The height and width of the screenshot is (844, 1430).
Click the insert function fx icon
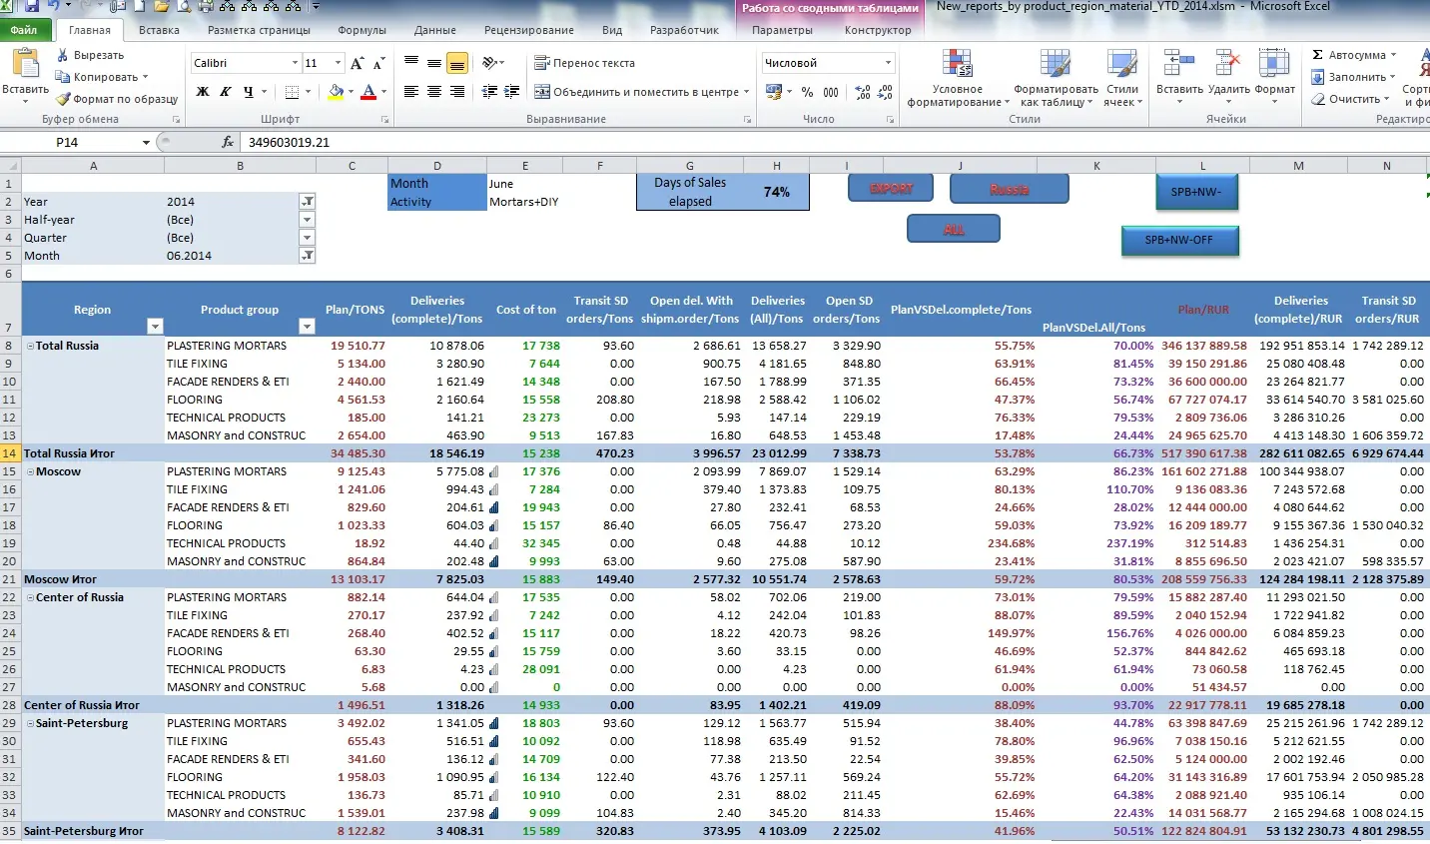point(228,142)
